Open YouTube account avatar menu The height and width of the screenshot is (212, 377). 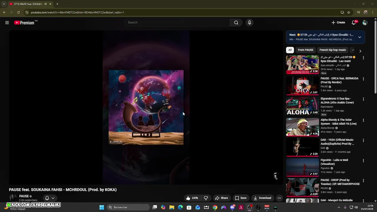(365, 23)
